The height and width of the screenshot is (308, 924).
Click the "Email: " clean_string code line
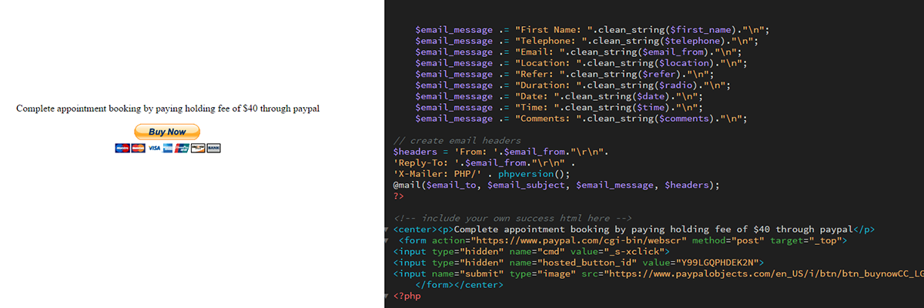[578, 52]
